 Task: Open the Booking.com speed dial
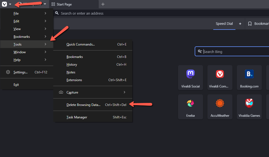click(249, 78)
